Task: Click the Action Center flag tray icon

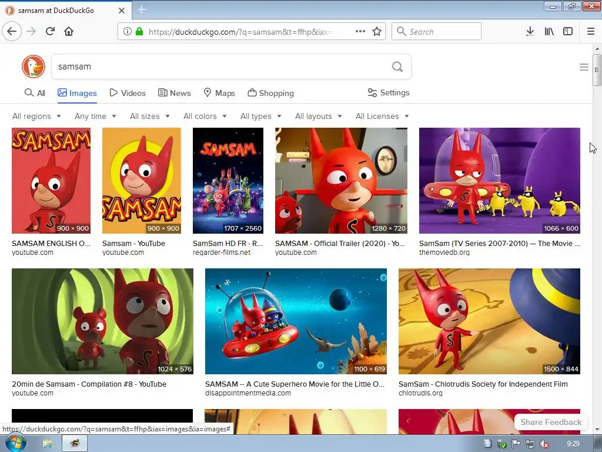Action: (x=516, y=444)
